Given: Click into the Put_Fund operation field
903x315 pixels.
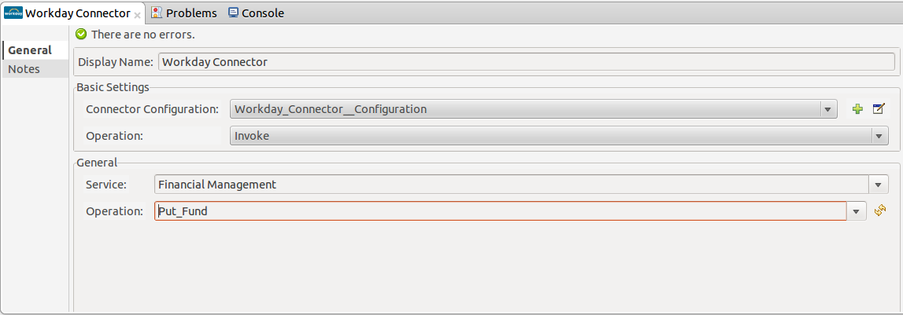Looking at the screenshot, I should point(499,211).
